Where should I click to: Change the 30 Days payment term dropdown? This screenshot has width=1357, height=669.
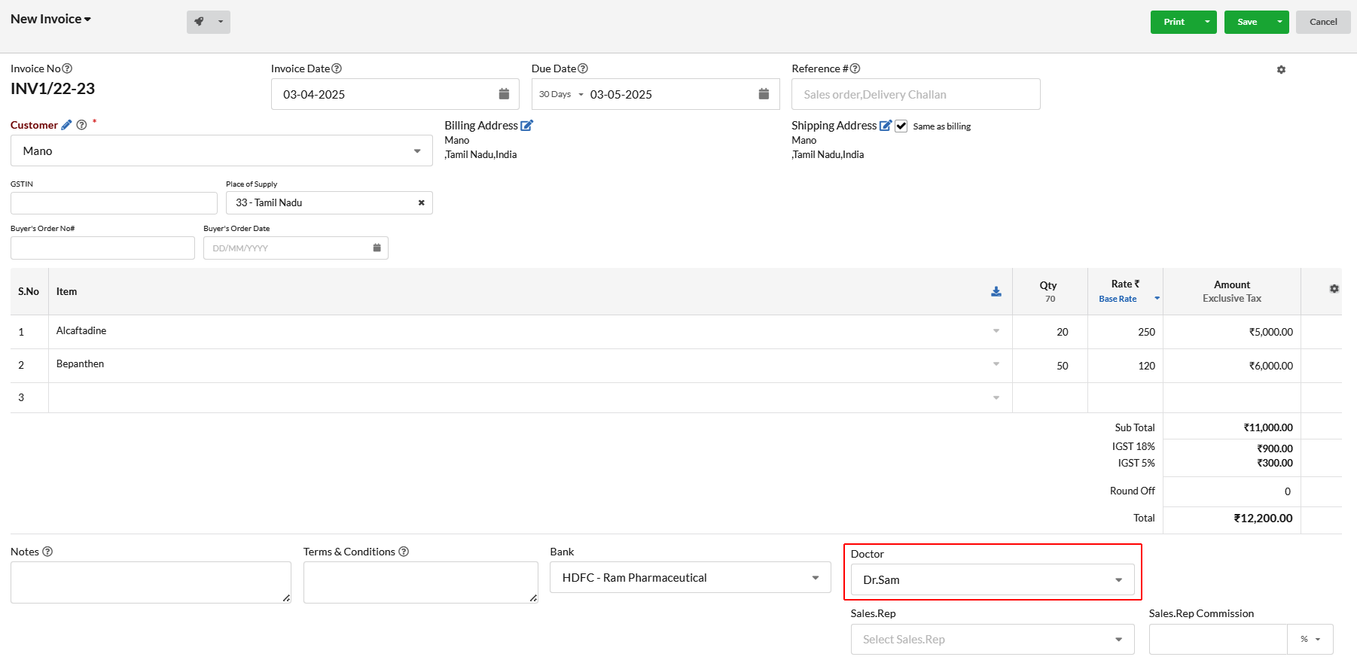pos(561,94)
